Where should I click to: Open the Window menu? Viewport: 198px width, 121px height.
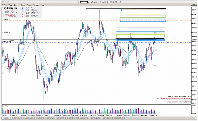(x=36, y=5)
